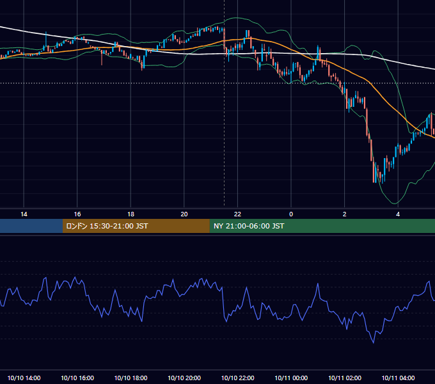435x384 pixels.
Task: Click the ロンドン 15:30-21:00 JST session band
Action: (x=136, y=226)
